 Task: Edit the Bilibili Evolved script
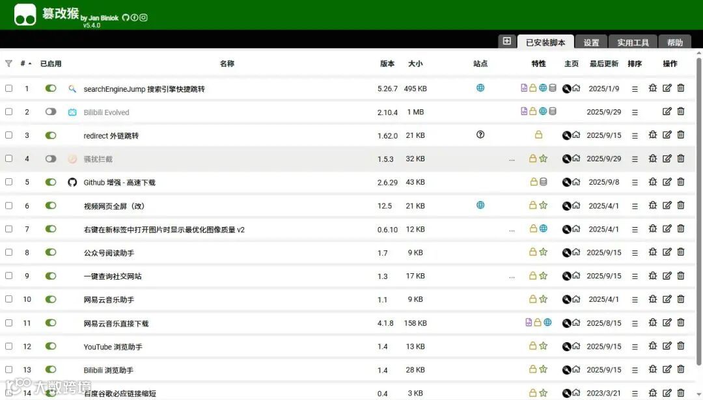[667, 111]
